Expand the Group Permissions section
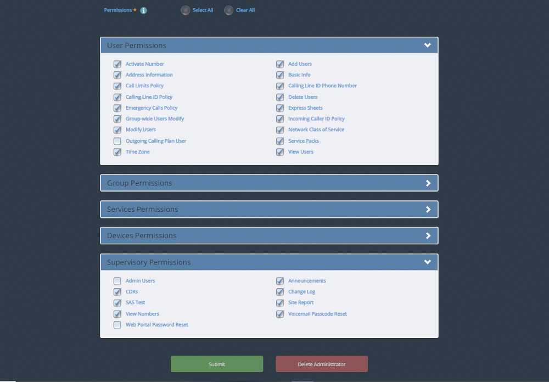 pyautogui.click(x=428, y=183)
